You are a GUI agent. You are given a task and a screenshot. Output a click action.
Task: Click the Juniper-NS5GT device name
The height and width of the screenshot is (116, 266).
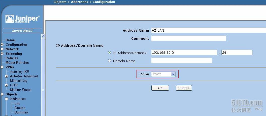[22, 31]
